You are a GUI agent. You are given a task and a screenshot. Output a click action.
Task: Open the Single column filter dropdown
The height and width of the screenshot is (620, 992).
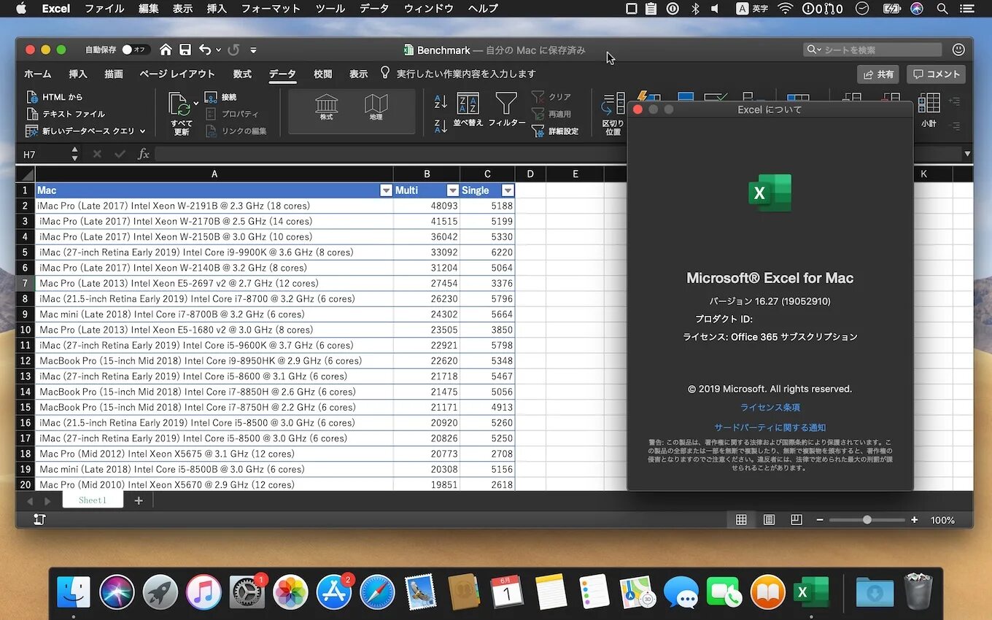click(508, 190)
